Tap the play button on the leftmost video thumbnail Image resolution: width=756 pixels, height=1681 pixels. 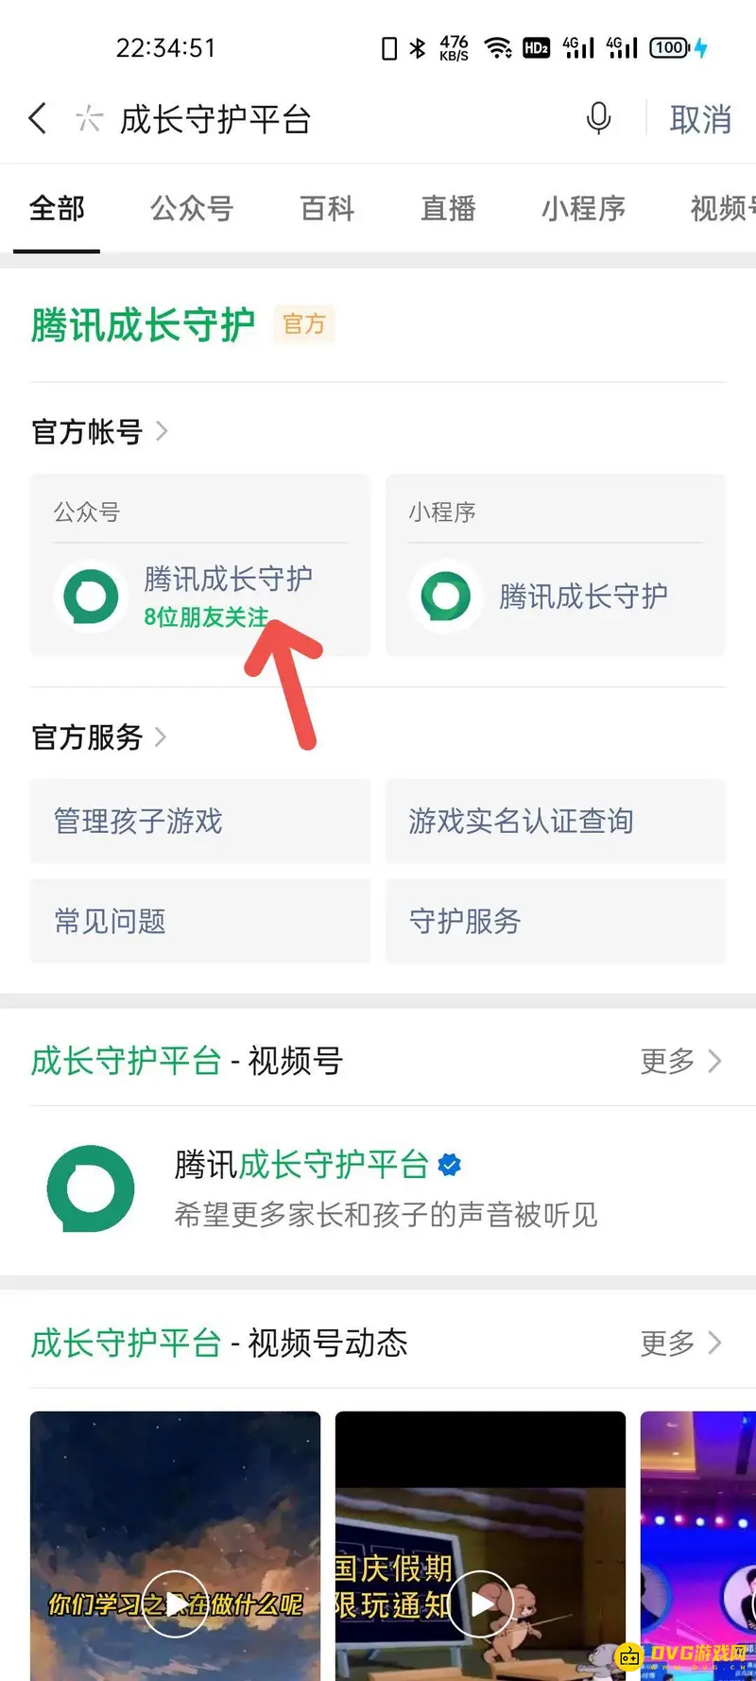coord(175,1604)
